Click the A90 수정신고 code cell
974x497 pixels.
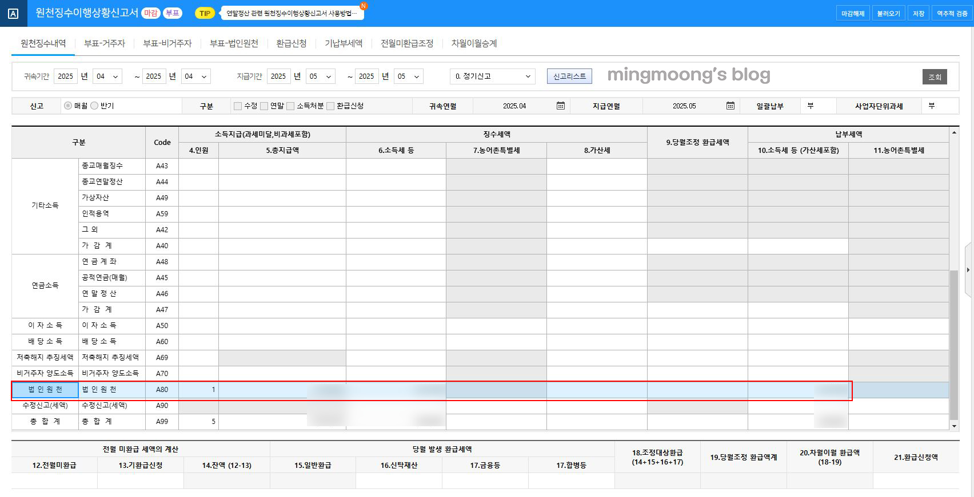[162, 406]
